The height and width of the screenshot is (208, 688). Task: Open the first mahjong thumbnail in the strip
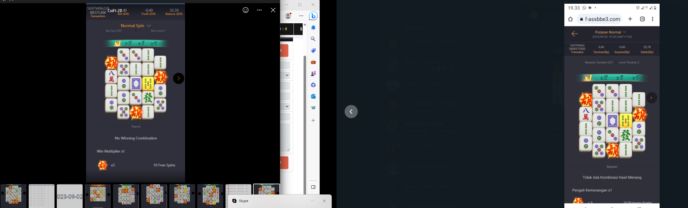(13, 196)
